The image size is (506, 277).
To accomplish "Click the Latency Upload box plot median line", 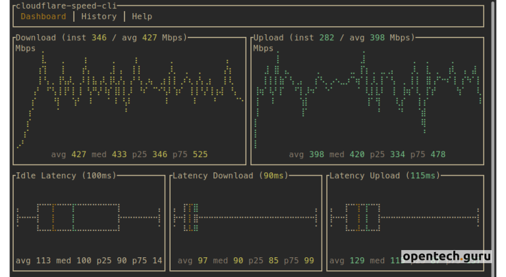I will pyautogui.click(x=358, y=217).
